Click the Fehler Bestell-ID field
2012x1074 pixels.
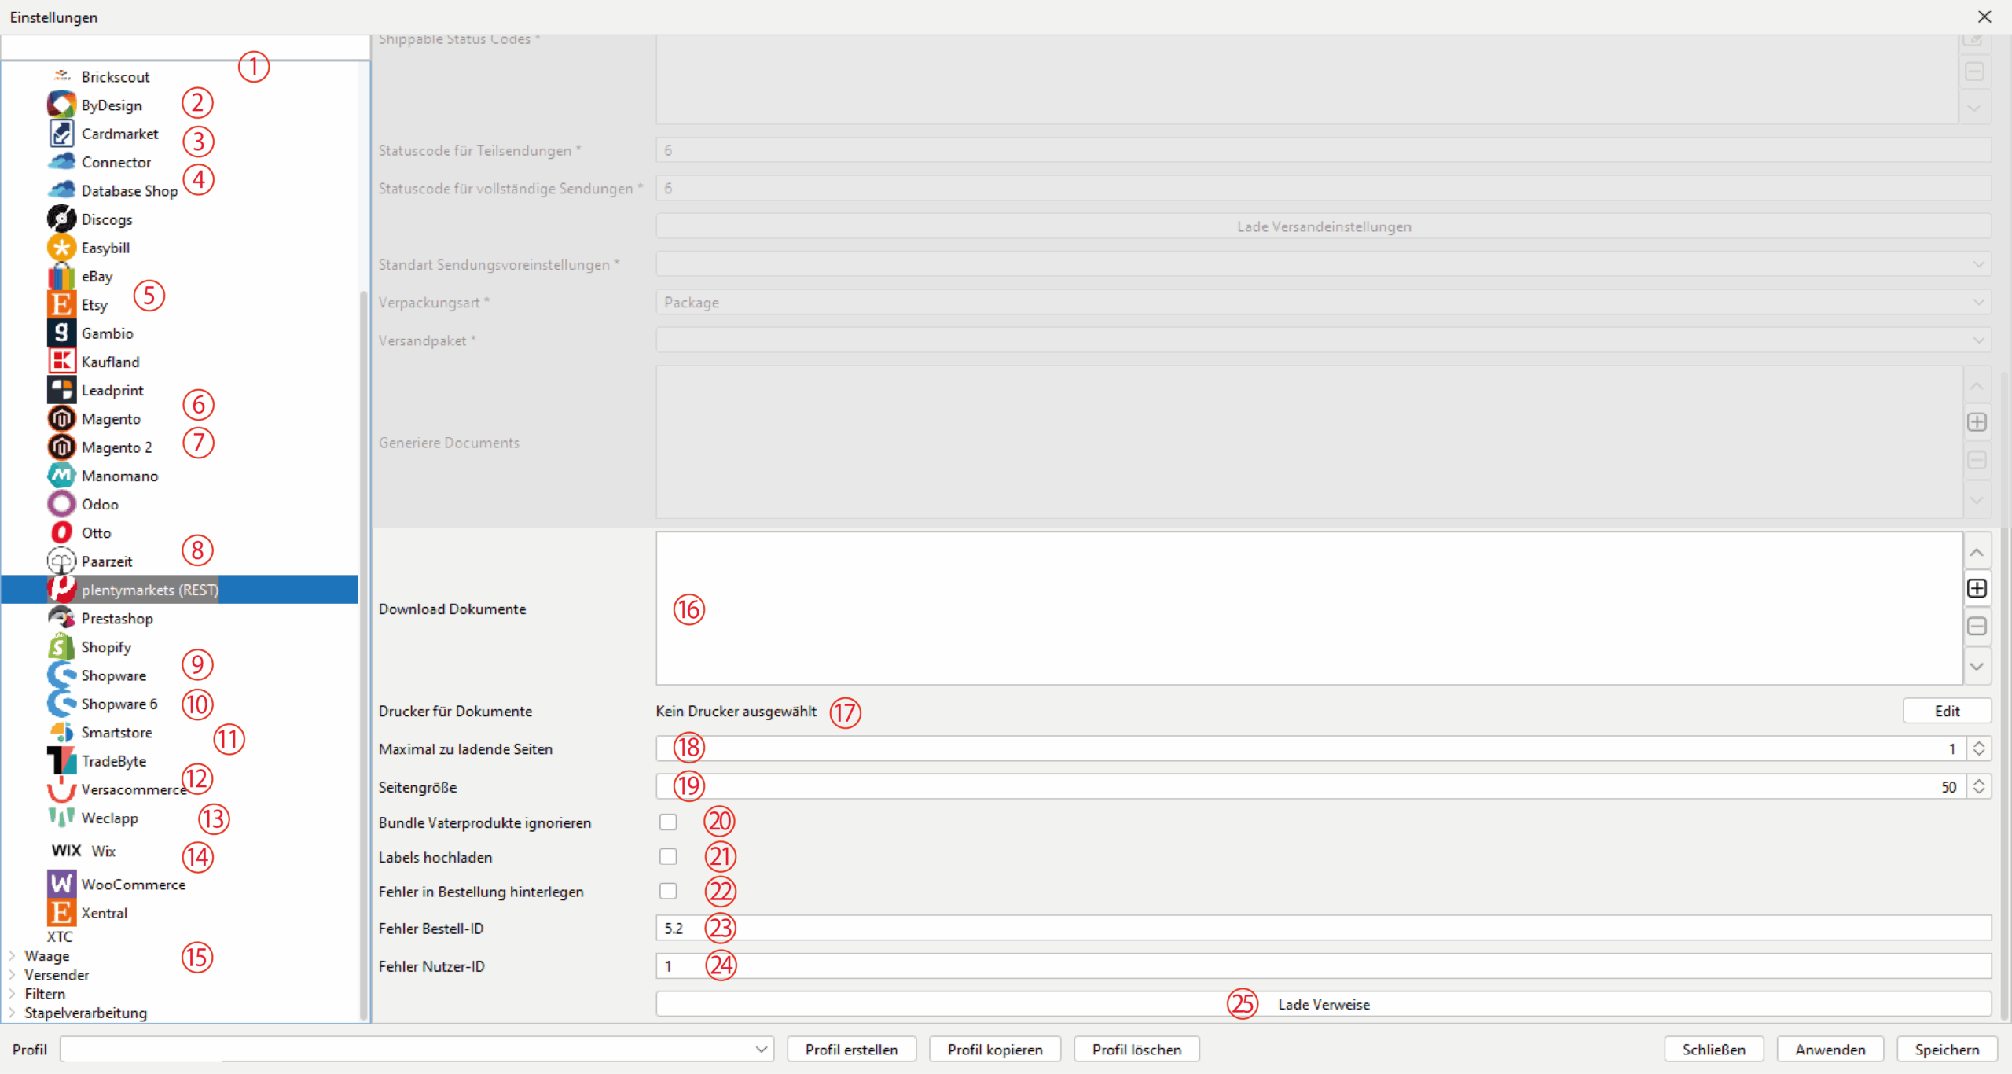(x=1324, y=928)
